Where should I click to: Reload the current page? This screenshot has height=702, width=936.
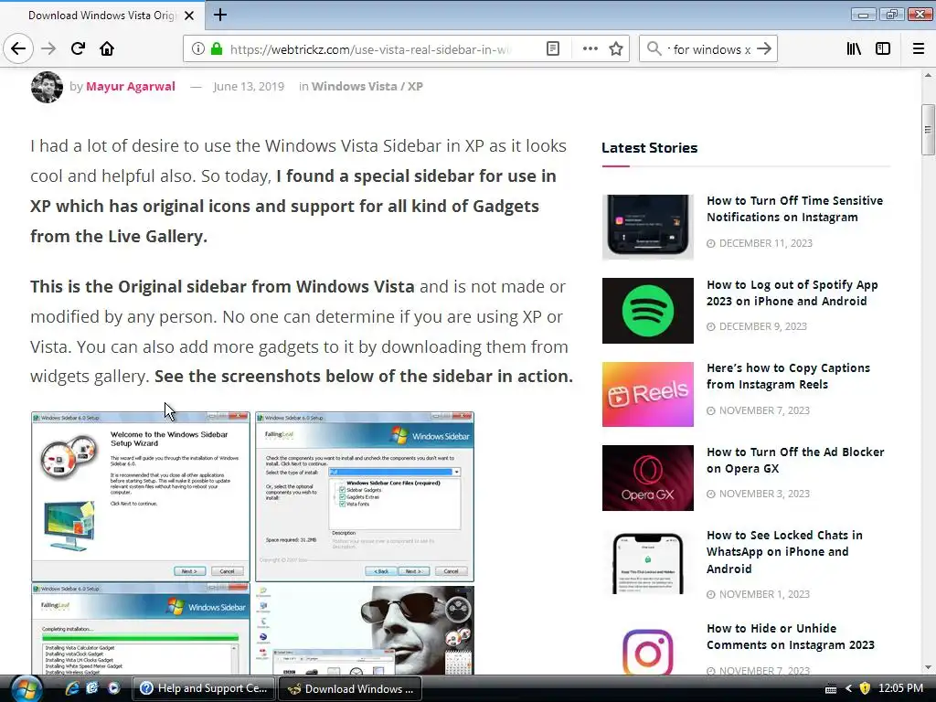pyautogui.click(x=79, y=49)
